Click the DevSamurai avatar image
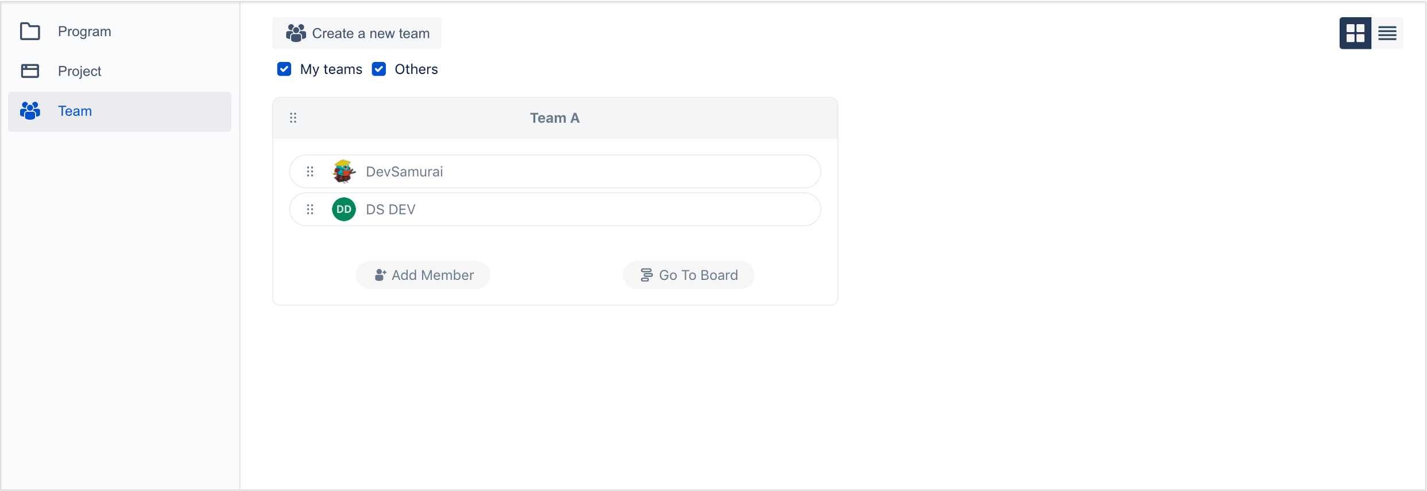Image resolution: width=1427 pixels, height=491 pixels. click(344, 172)
